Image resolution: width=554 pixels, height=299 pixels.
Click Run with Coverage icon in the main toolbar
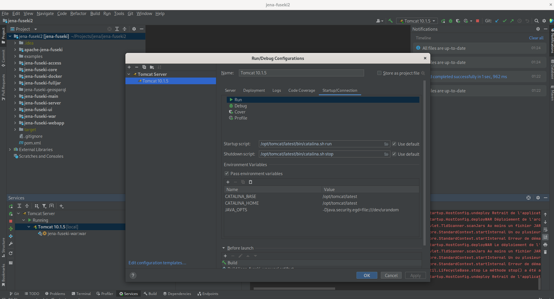[x=457, y=21]
